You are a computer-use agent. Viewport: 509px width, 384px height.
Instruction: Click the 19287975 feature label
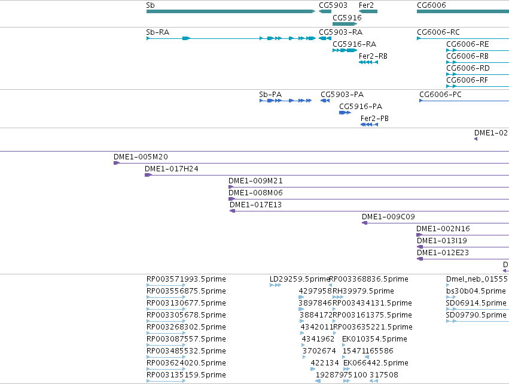(x=334, y=375)
